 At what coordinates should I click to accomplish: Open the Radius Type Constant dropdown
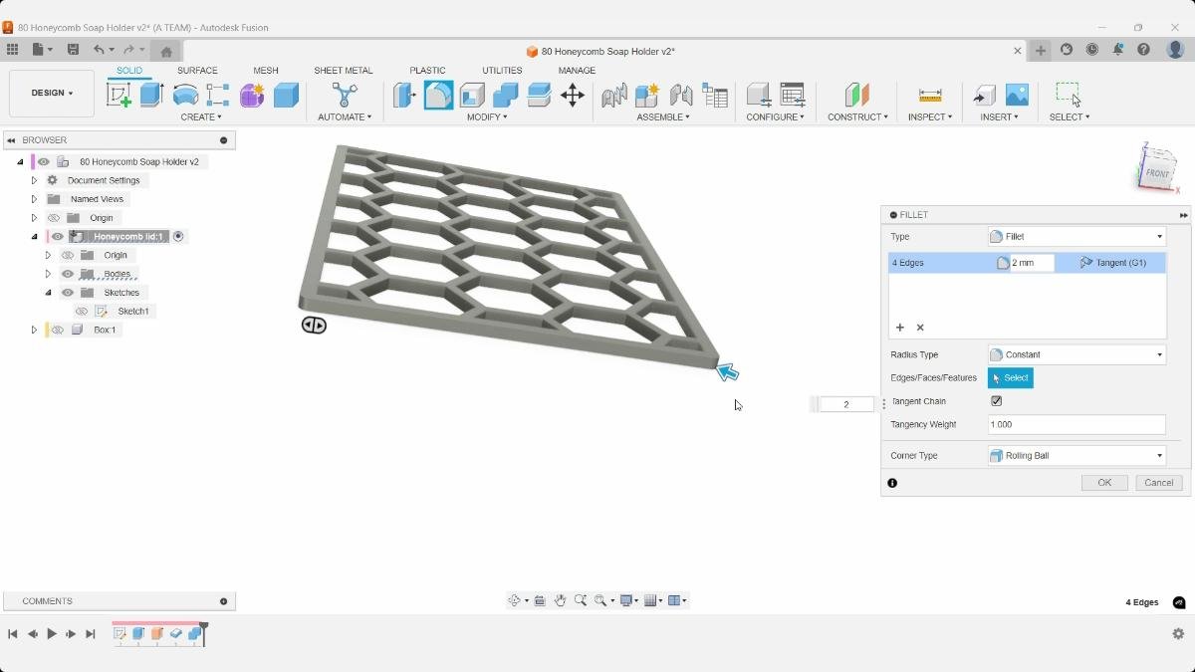point(1076,354)
